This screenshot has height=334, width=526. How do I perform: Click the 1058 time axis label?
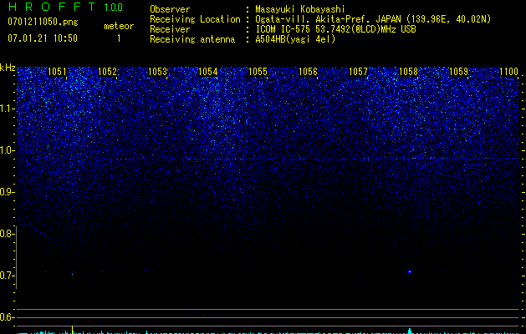pos(408,71)
